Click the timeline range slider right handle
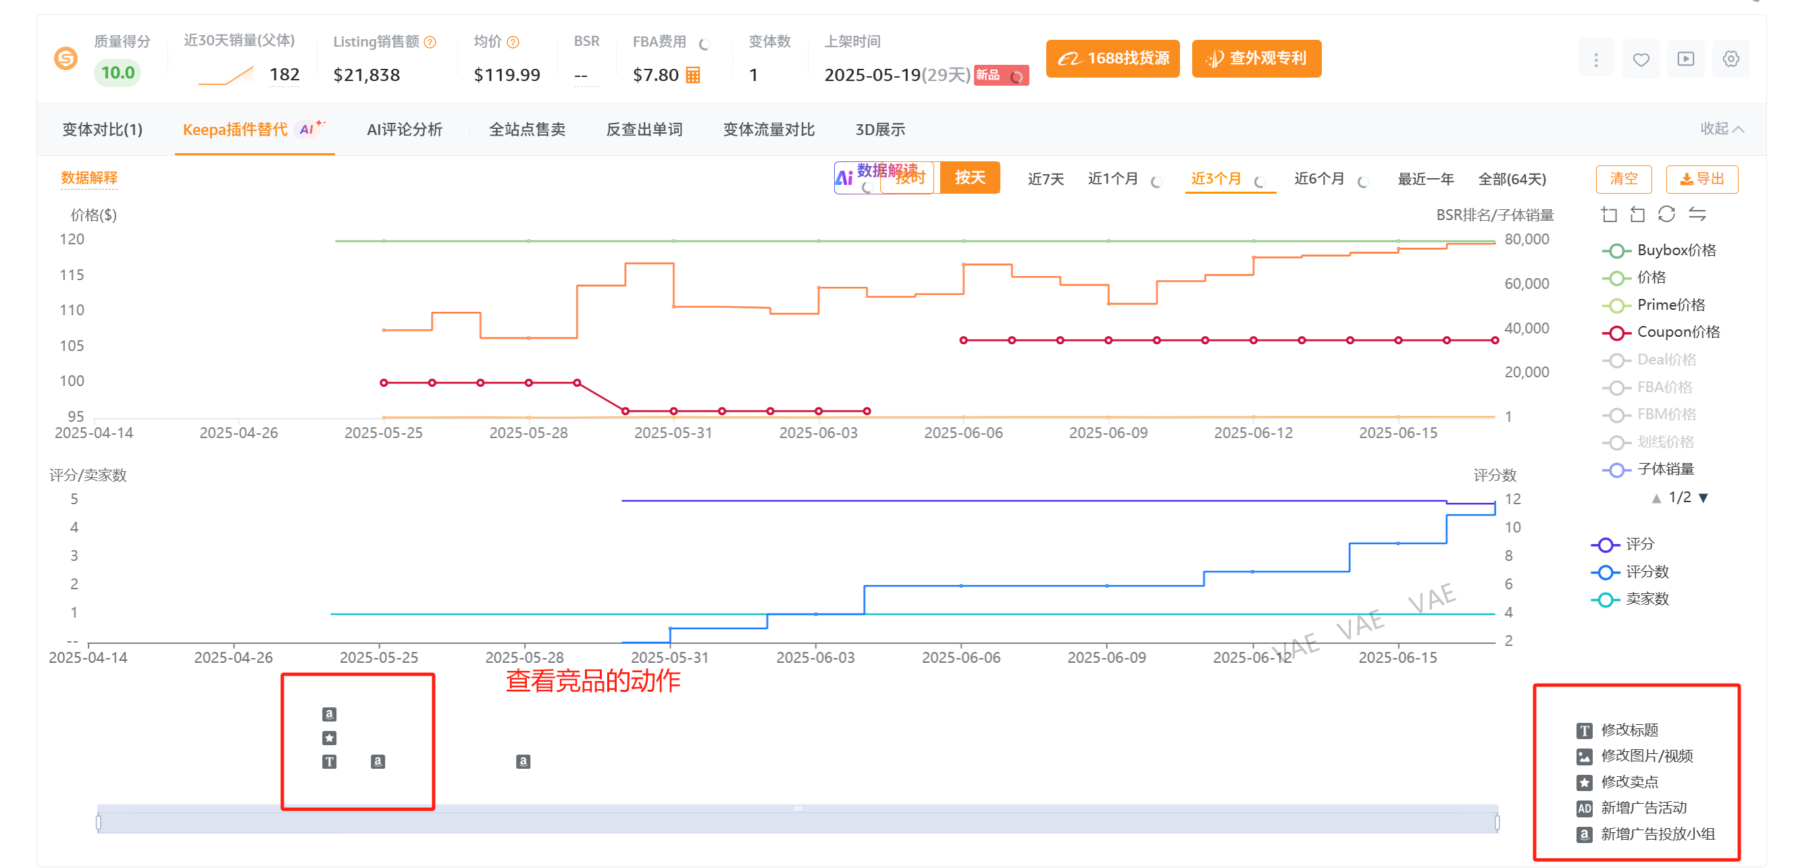Viewport: 1819px width, 868px height. [x=1497, y=822]
